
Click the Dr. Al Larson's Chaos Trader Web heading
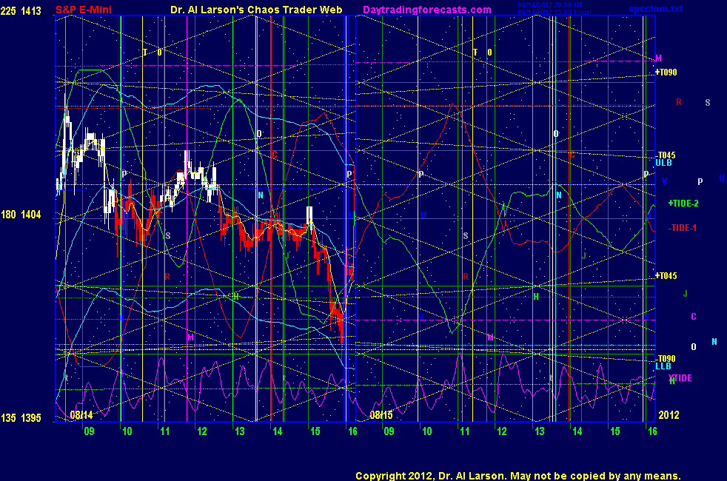click(x=256, y=10)
